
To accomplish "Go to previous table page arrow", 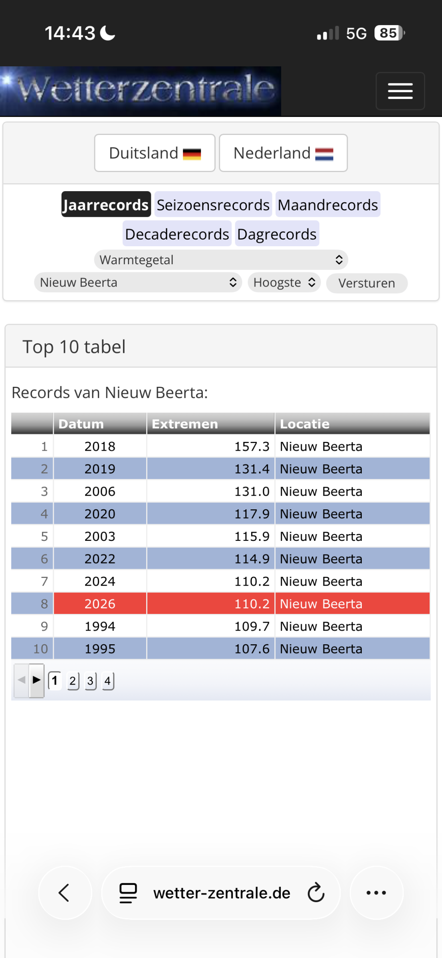I will click(x=22, y=680).
